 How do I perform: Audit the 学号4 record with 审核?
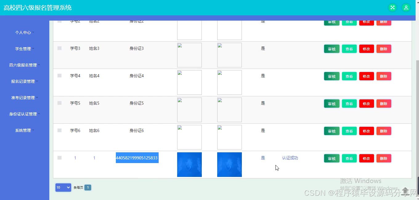click(x=332, y=76)
